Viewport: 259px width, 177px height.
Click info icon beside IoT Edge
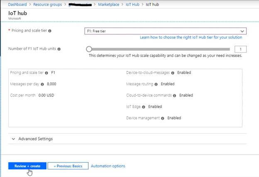point(143,107)
